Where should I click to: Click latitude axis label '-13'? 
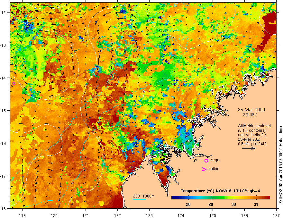pos(4,45)
